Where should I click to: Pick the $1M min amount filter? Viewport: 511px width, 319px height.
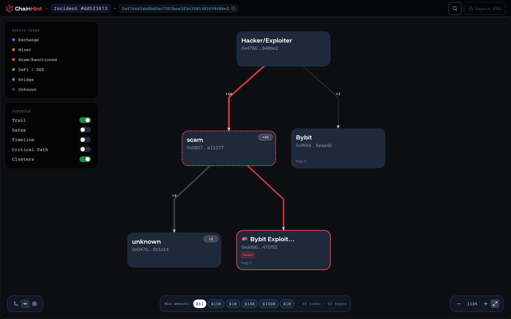287,304
